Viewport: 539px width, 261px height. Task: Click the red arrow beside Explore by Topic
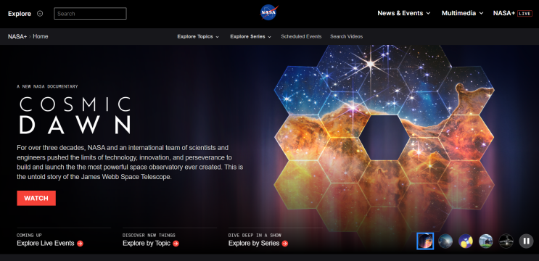tap(176, 244)
